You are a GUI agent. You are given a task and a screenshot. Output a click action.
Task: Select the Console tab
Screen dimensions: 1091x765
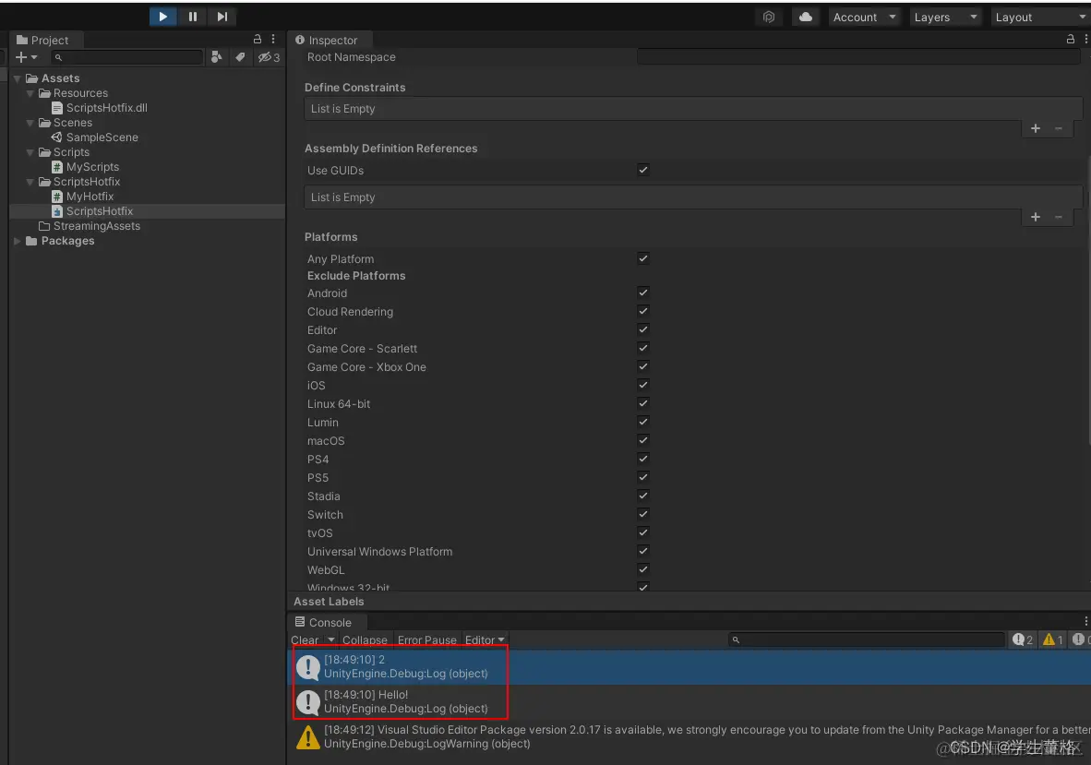click(324, 623)
